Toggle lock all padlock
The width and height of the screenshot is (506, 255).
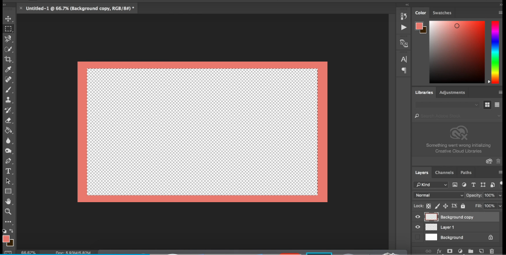pos(463,206)
